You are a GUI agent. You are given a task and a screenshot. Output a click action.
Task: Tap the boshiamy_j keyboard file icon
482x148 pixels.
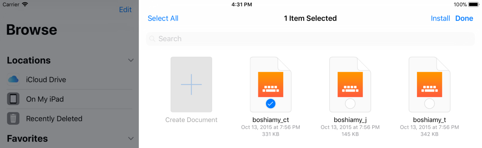pyautogui.click(x=350, y=84)
